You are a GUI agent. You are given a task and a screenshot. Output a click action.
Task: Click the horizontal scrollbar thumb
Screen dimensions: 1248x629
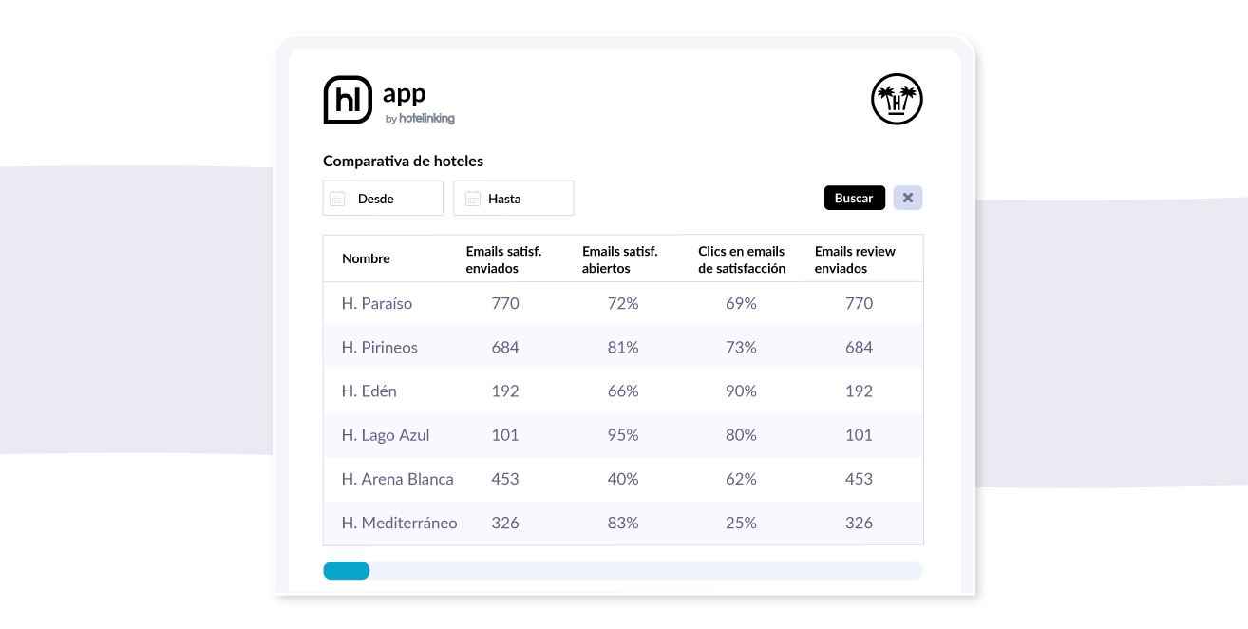347,570
